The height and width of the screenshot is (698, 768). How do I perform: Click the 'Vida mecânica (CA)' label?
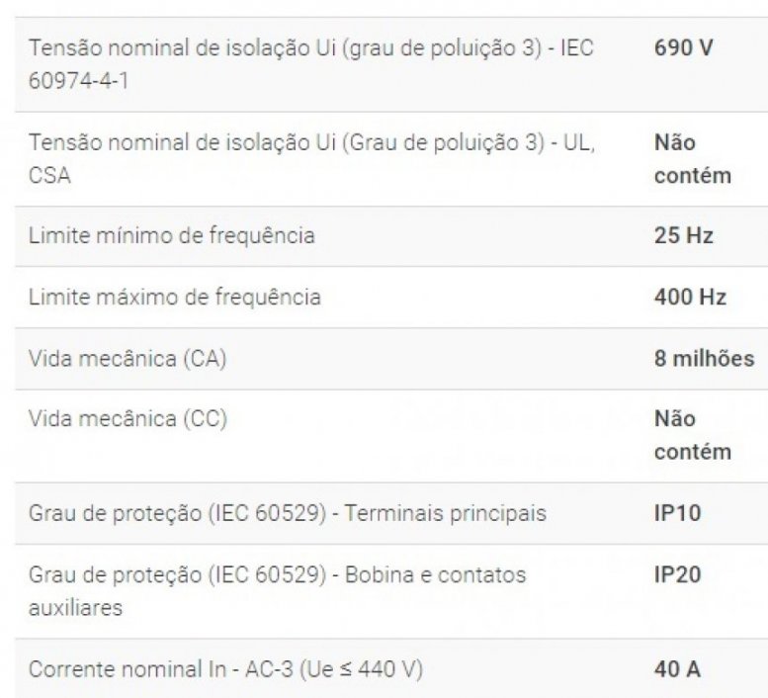click(129, 358)
